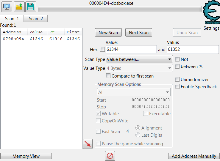
Task: Select the Scan 1 tab
Action: (12, 19)
